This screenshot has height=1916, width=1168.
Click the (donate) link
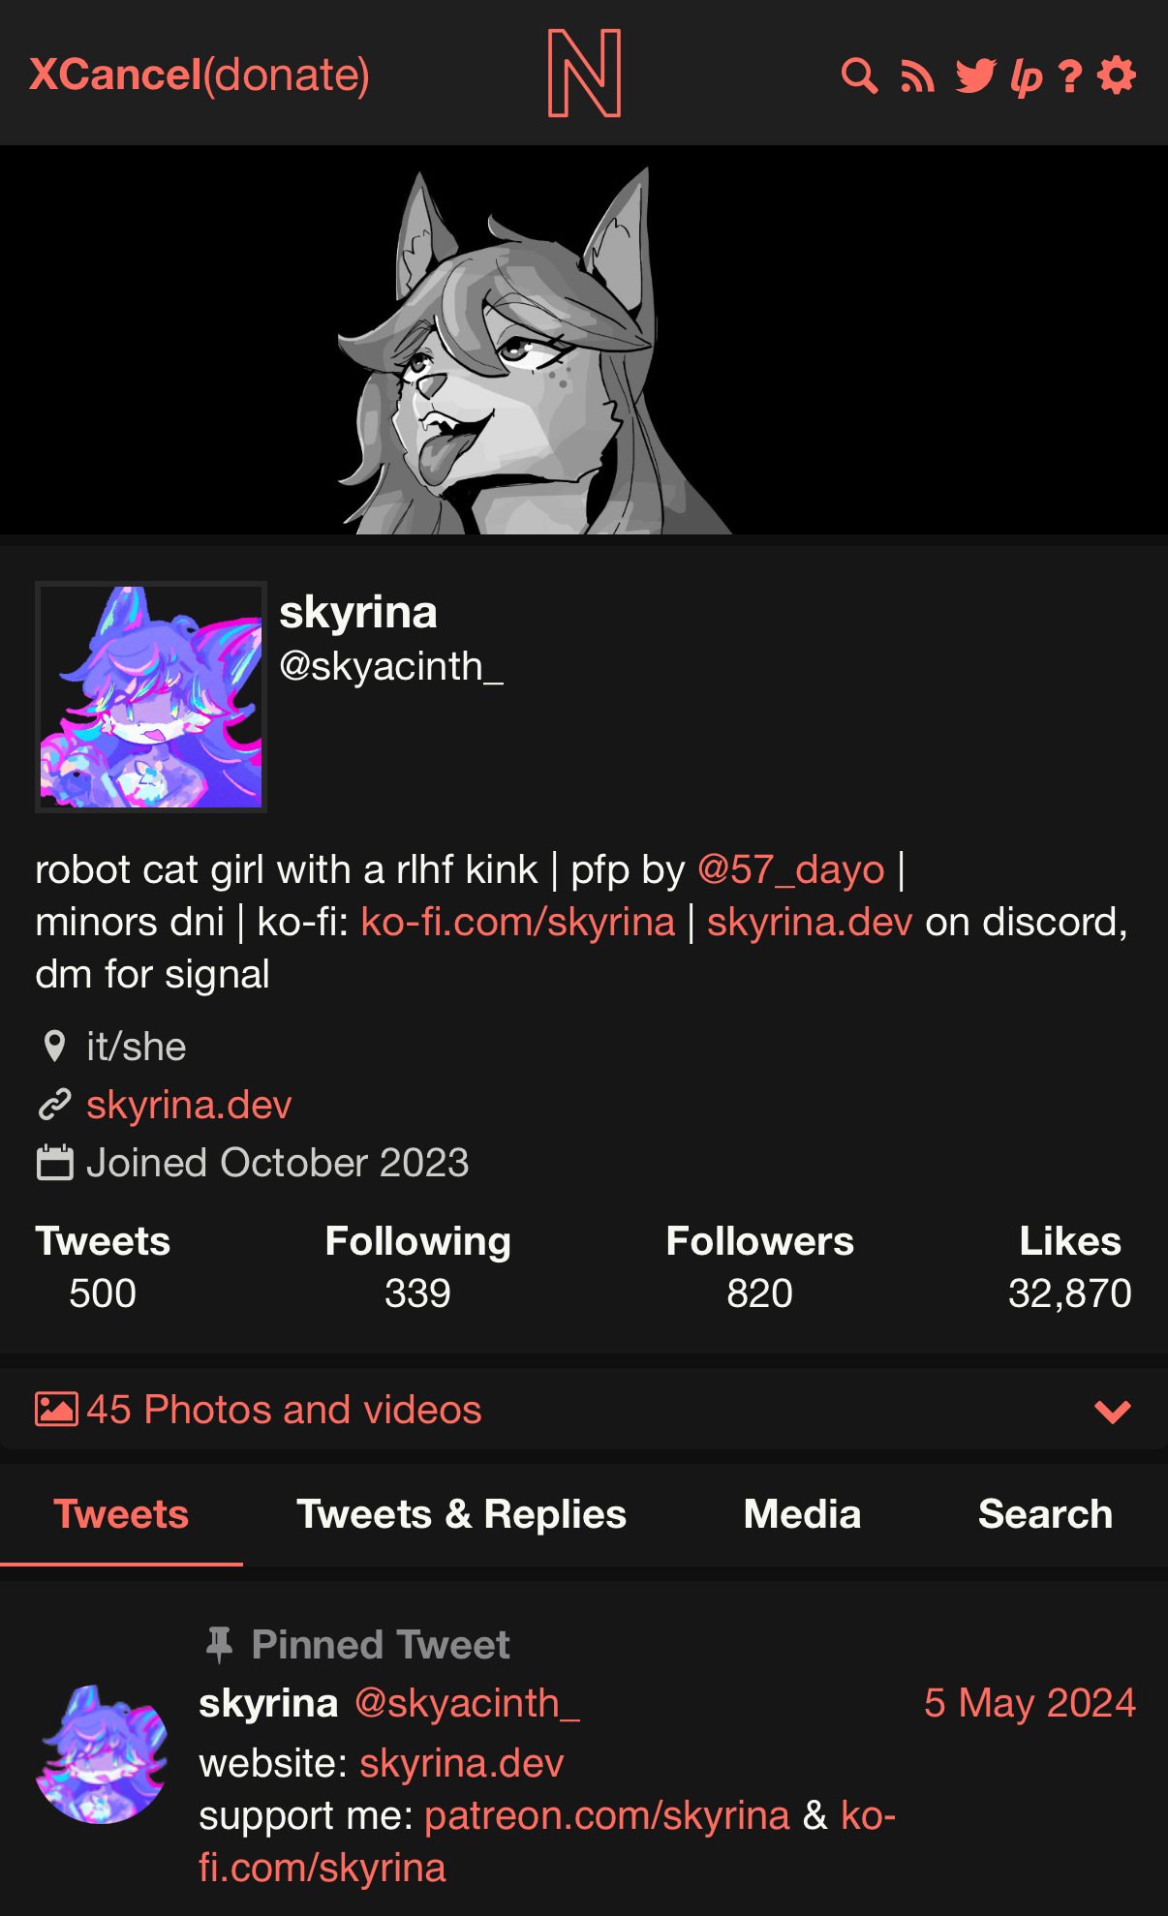(x=287, y=75)
